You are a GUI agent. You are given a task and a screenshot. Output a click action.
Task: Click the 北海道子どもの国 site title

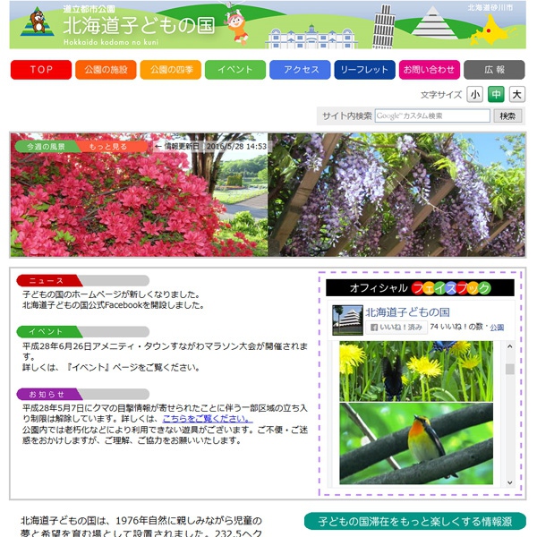click(x=139, y=26)
